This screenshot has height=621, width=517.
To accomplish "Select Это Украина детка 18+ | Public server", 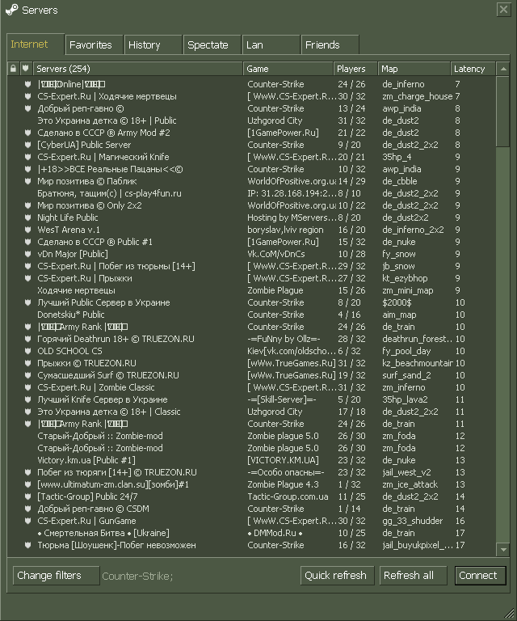I will pyautogui.click(x=251, y=120).
